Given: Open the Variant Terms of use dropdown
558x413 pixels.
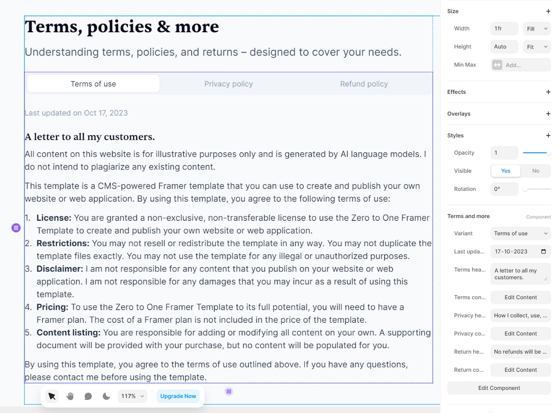Looking at the screenshot, I should tap(520, 233).
